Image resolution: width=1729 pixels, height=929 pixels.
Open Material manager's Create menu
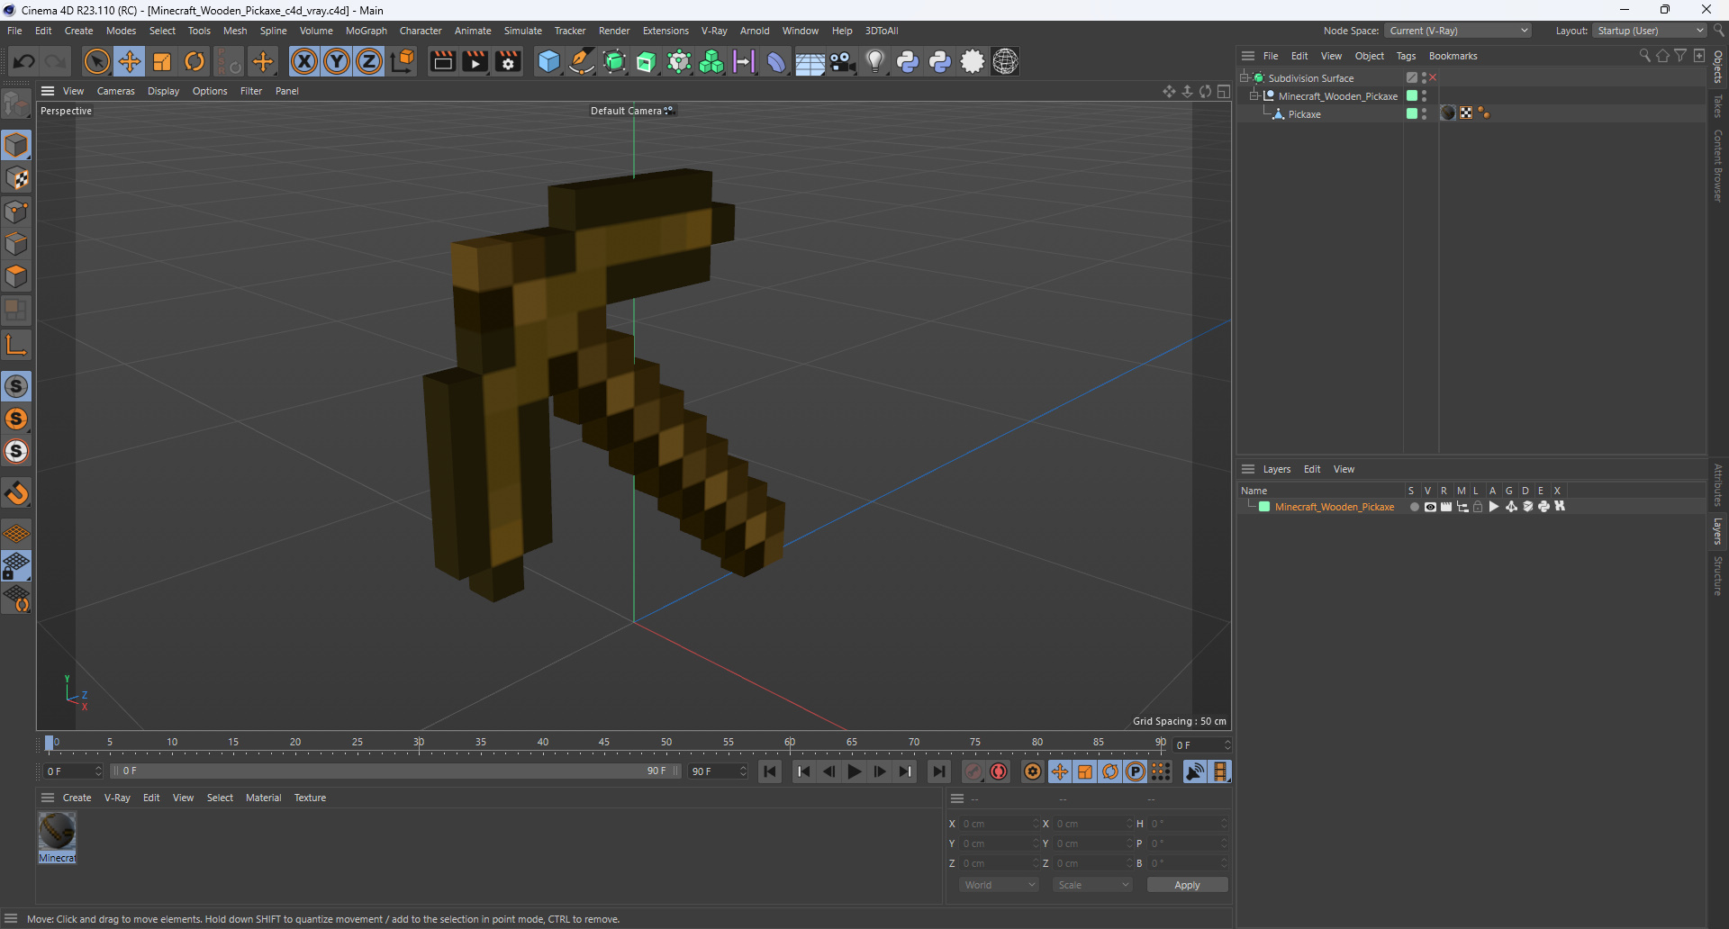77,798
